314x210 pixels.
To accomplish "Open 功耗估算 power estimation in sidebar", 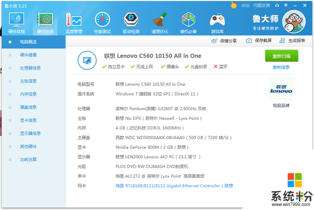I will click(x=28, y=160).
